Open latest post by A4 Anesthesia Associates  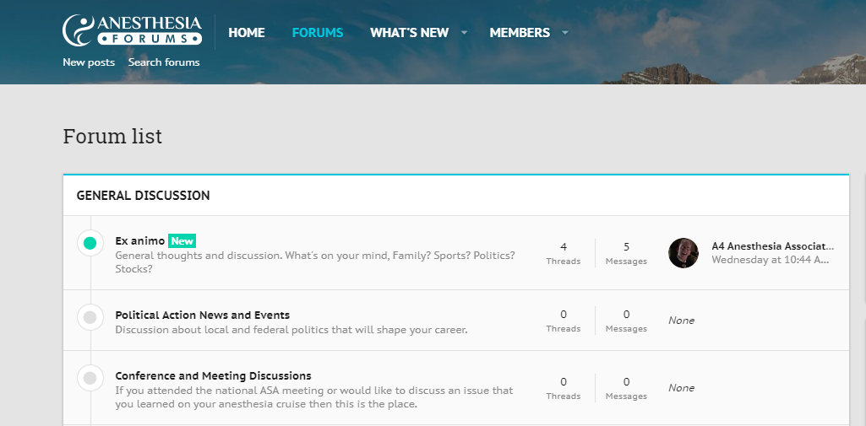click(772, 246)
